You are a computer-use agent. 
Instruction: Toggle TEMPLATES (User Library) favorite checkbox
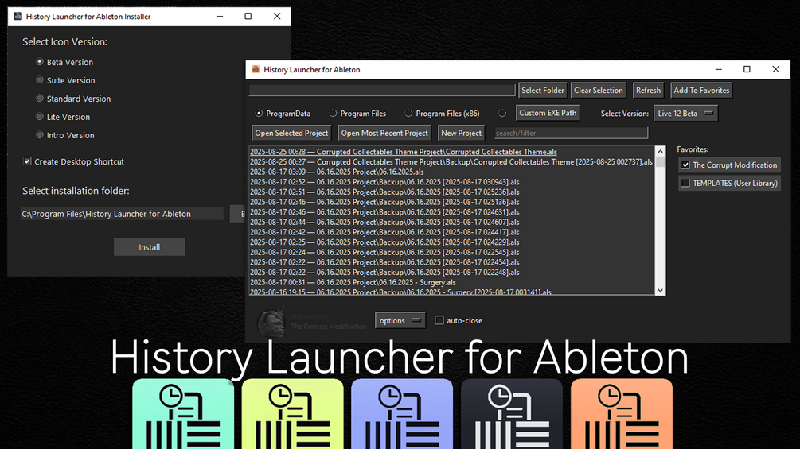click(x=685, y=183)
